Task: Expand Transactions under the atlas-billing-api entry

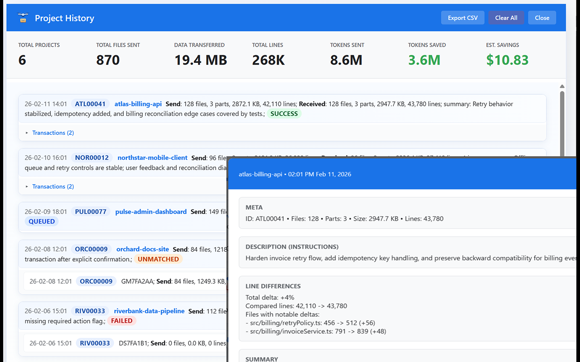Action: (x=53, y=133)
